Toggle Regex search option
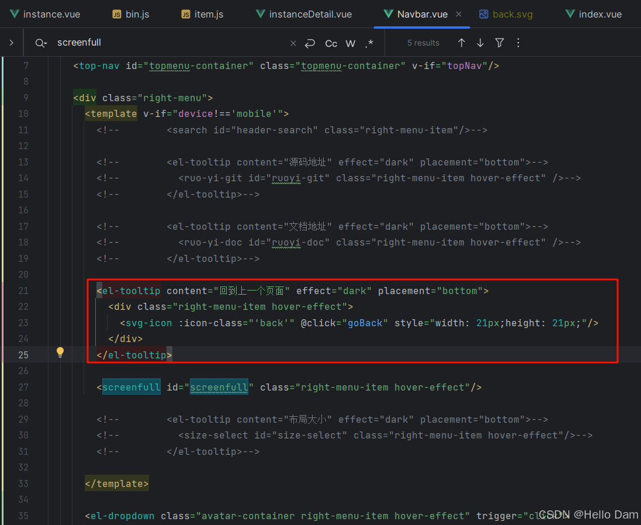The image size is (641, 525). (369, 43)
